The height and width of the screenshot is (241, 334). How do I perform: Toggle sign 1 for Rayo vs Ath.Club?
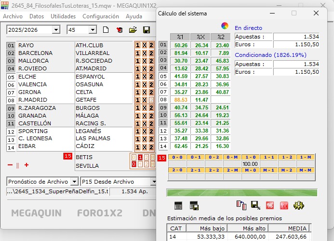tap(138, 45)
